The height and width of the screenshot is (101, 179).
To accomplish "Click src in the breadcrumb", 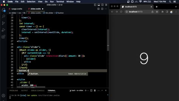I will point(20,13).
